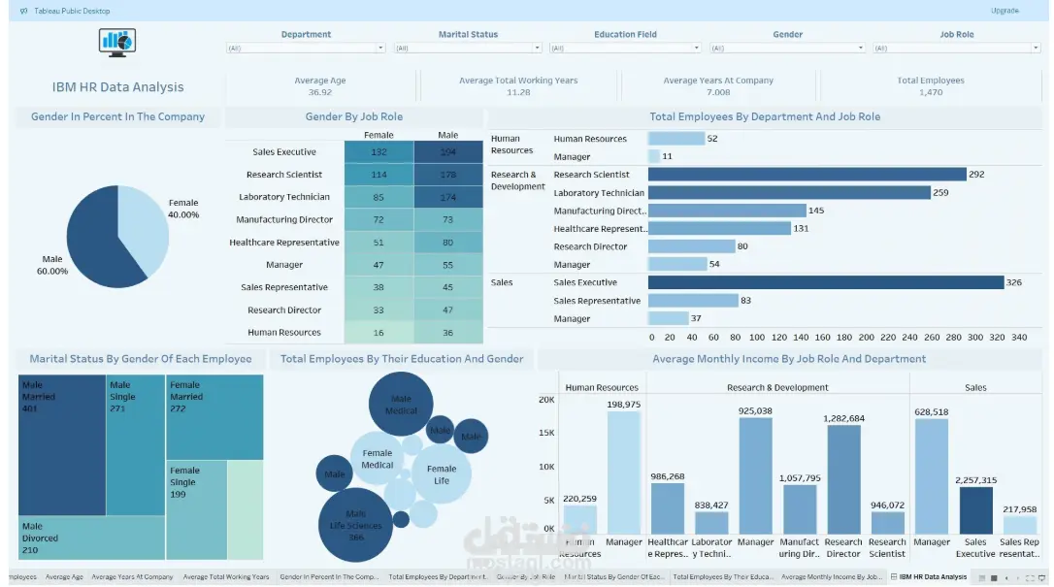Select the Male Married treemap block

pos(62,444)
